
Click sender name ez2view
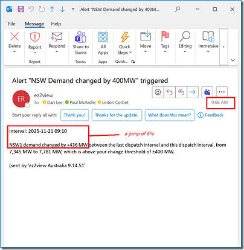pyautogui.click(x=43, y=95)
